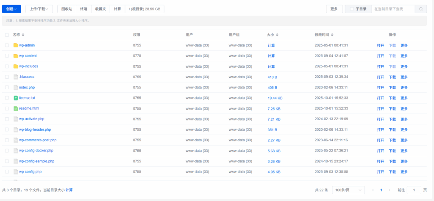Check the box for wp-config.php

coord(7,172)
